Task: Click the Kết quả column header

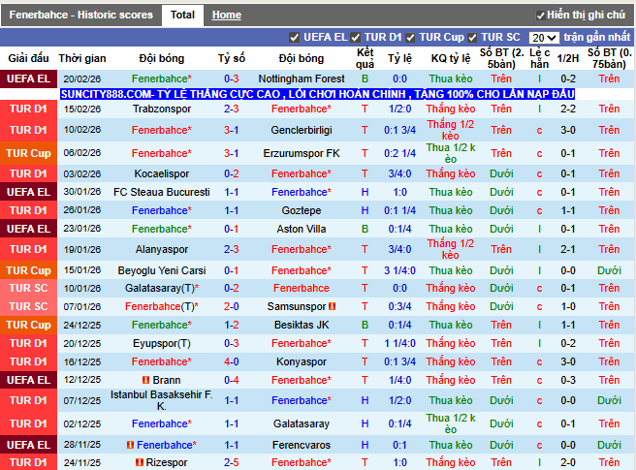Action: click(x=365, y=58)
